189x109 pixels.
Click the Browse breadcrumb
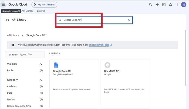click(41, 11)
